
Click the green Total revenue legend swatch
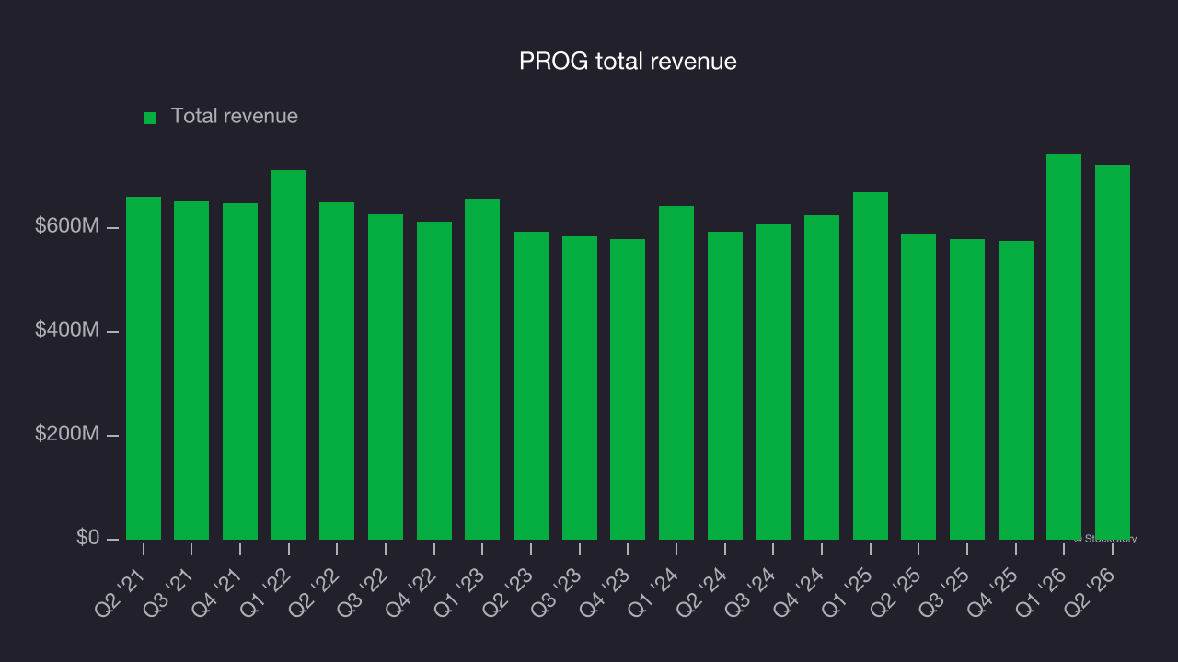(x=151, y=118)
